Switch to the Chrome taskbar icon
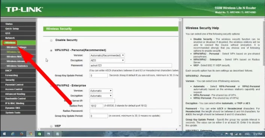265x138 pixels. pyautogui.click(x=31, y=134)
